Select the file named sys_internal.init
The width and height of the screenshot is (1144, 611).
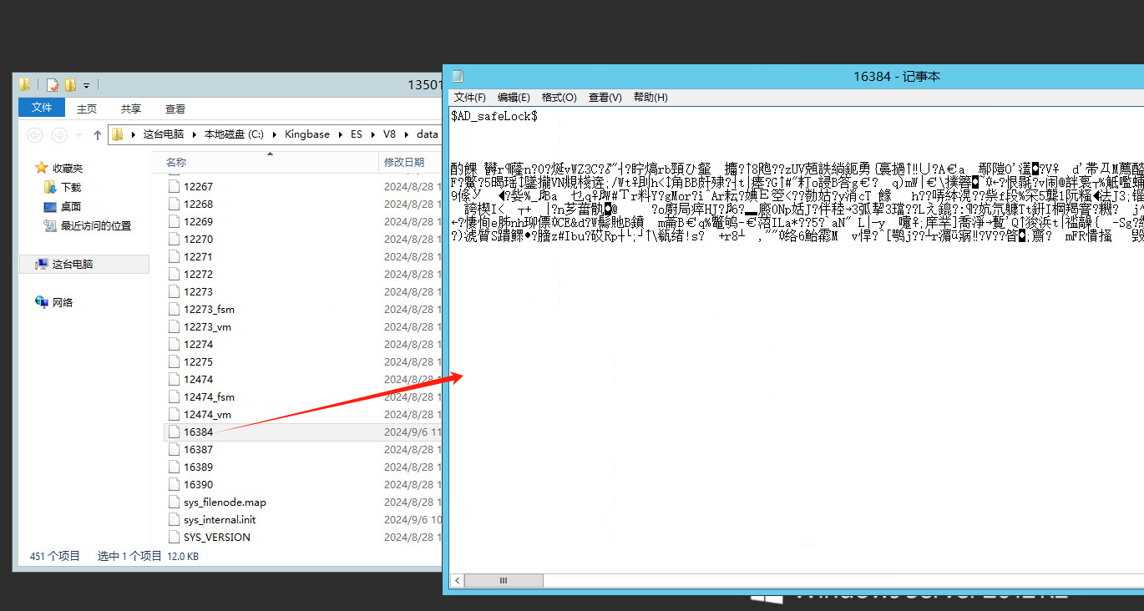[220, 519]
